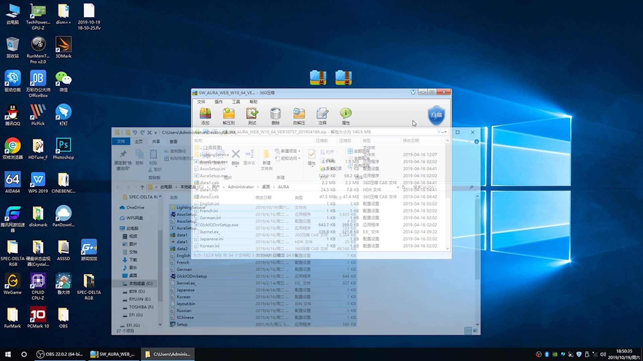Open 此电脑 desktop icon
Viewport: 643px width, 361px height.
pos(12,14)
